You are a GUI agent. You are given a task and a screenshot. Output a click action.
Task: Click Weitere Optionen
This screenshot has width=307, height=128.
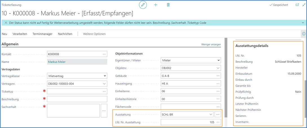(x=94, y=34)
